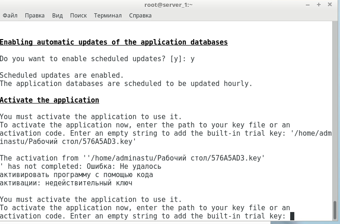Open the Терминал menu
340x224 pixels.
tap(107, 15)
